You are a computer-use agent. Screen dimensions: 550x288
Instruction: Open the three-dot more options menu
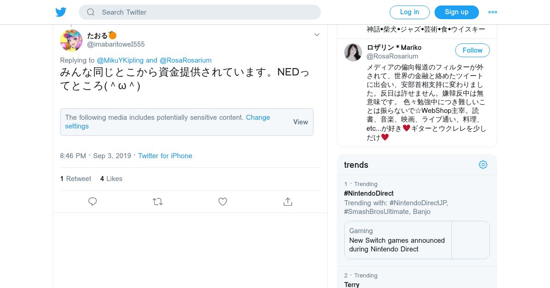coord(493,12)
